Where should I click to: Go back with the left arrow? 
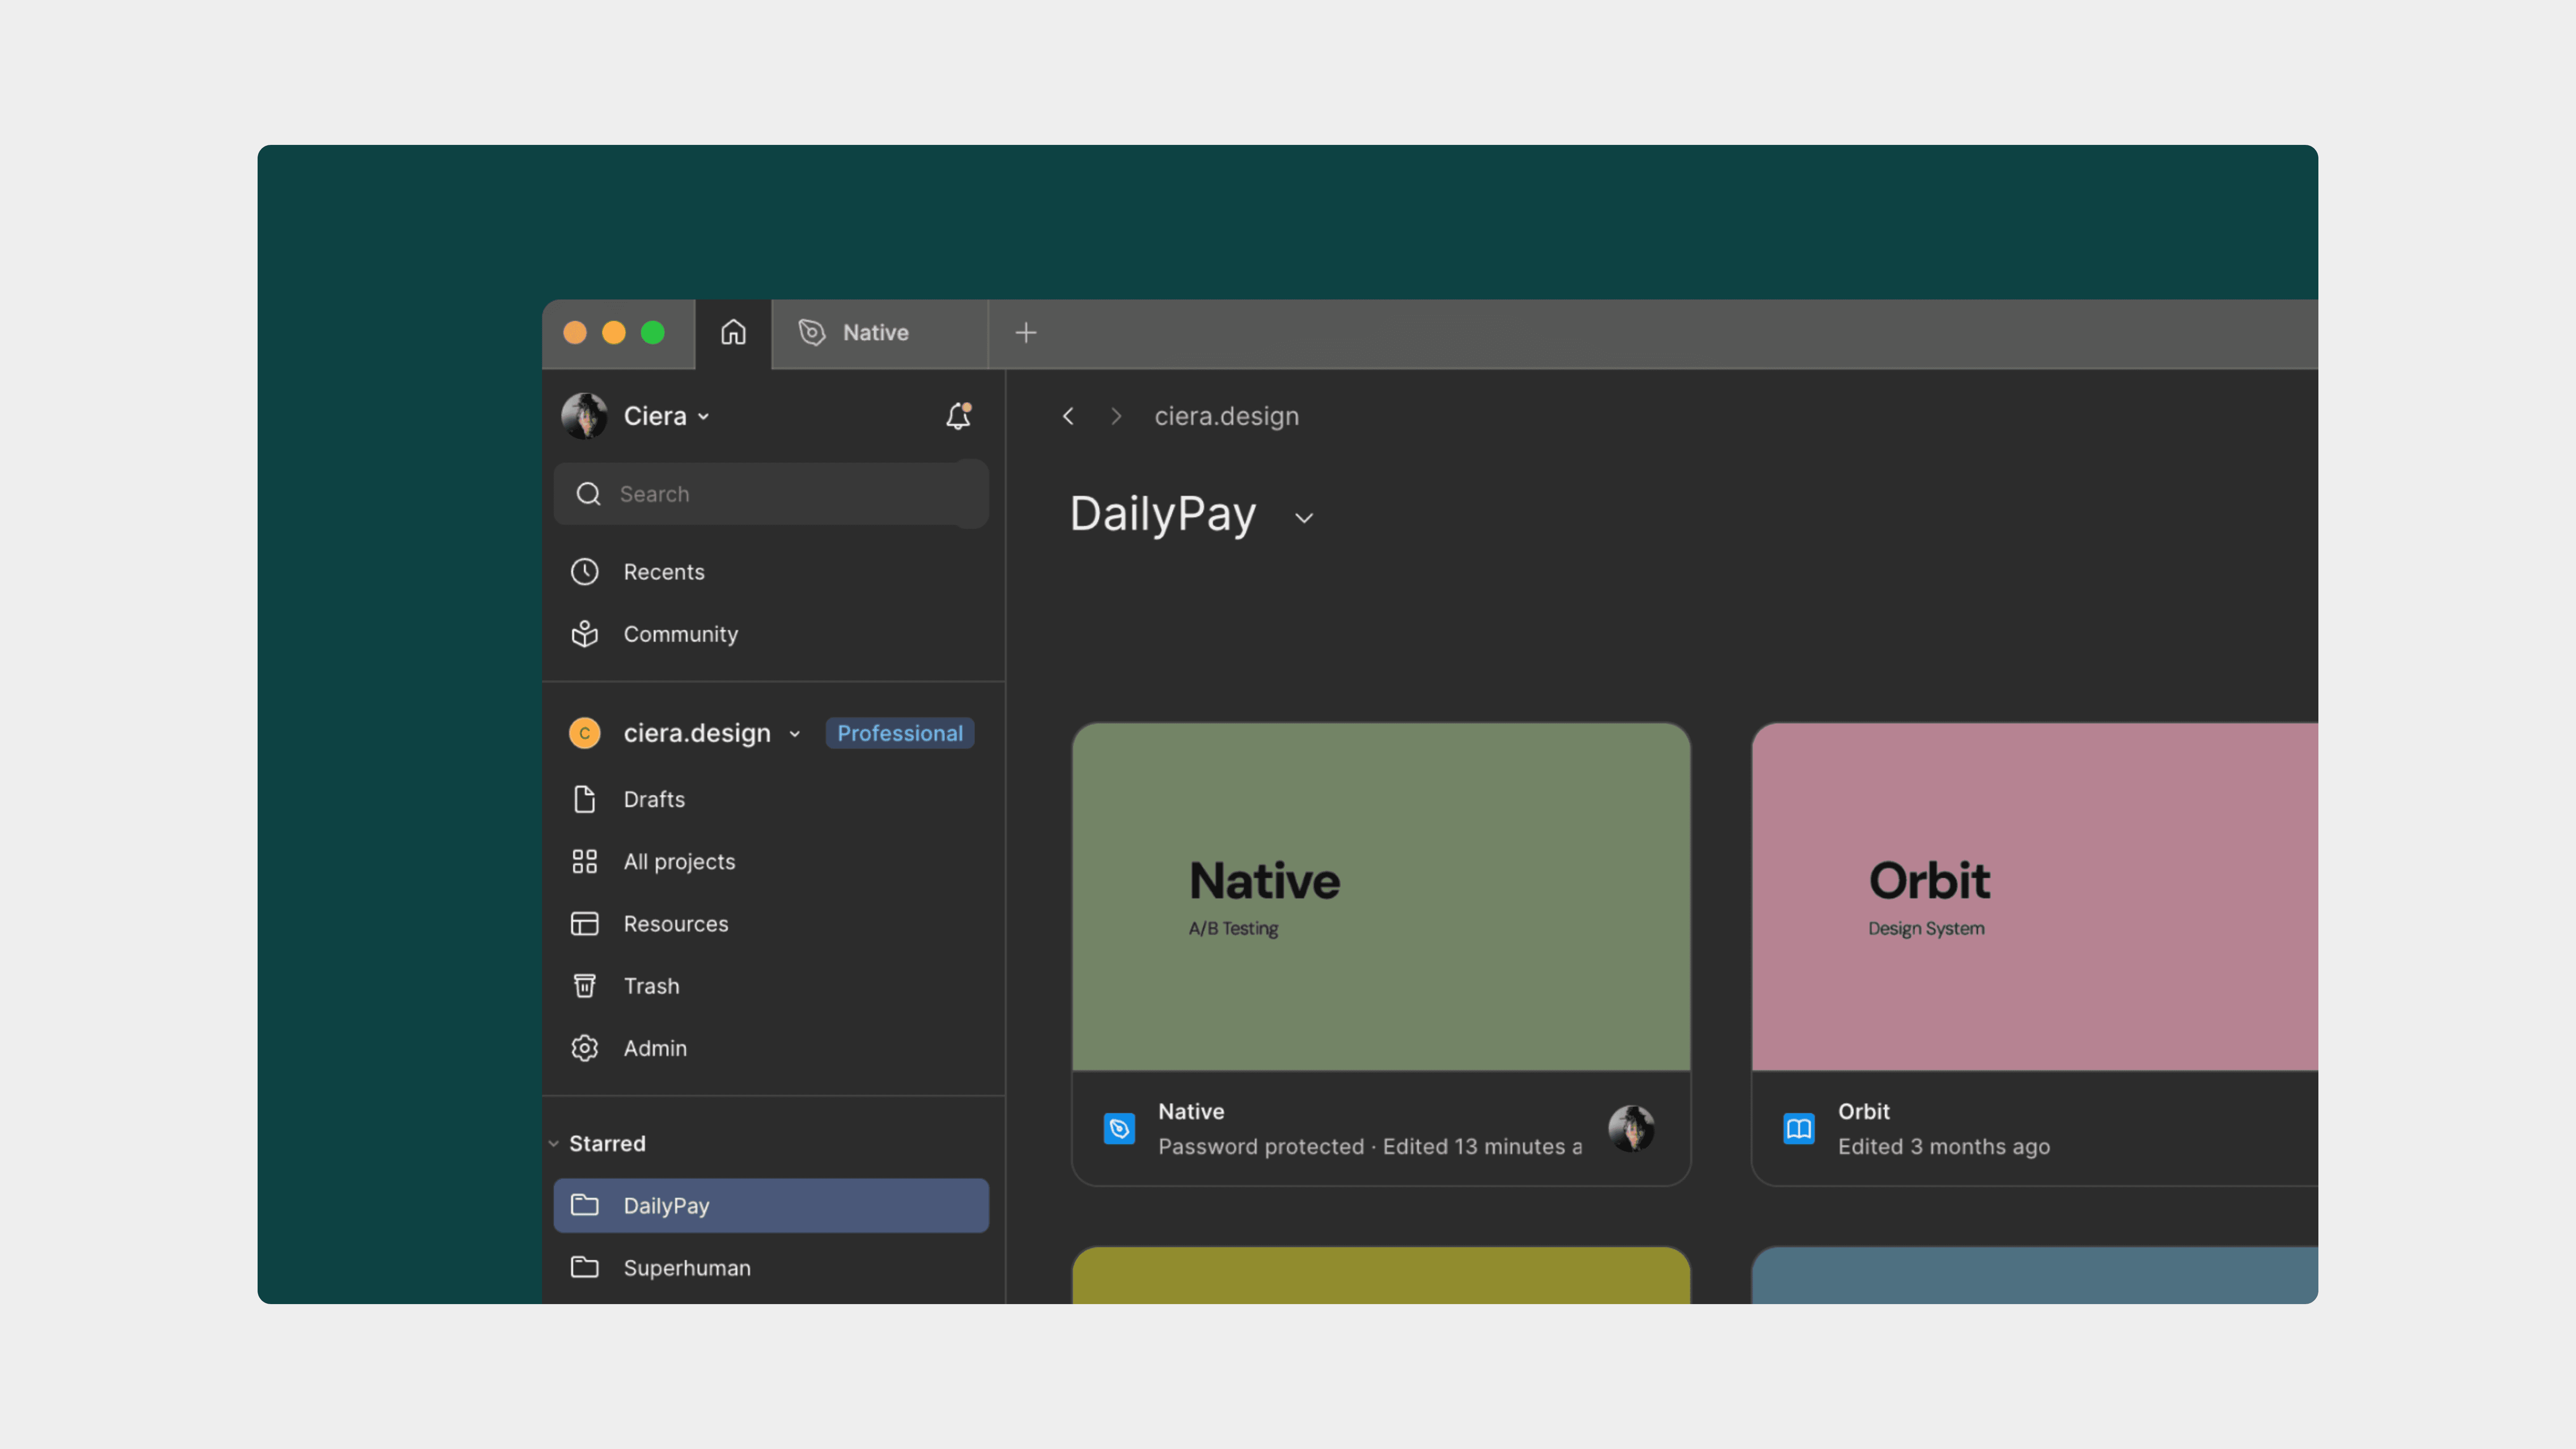[x=1068, y=416]
